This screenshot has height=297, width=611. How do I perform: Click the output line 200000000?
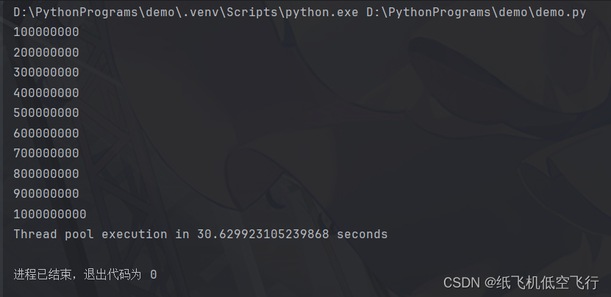pyautogui.click(x=46, y=52)
